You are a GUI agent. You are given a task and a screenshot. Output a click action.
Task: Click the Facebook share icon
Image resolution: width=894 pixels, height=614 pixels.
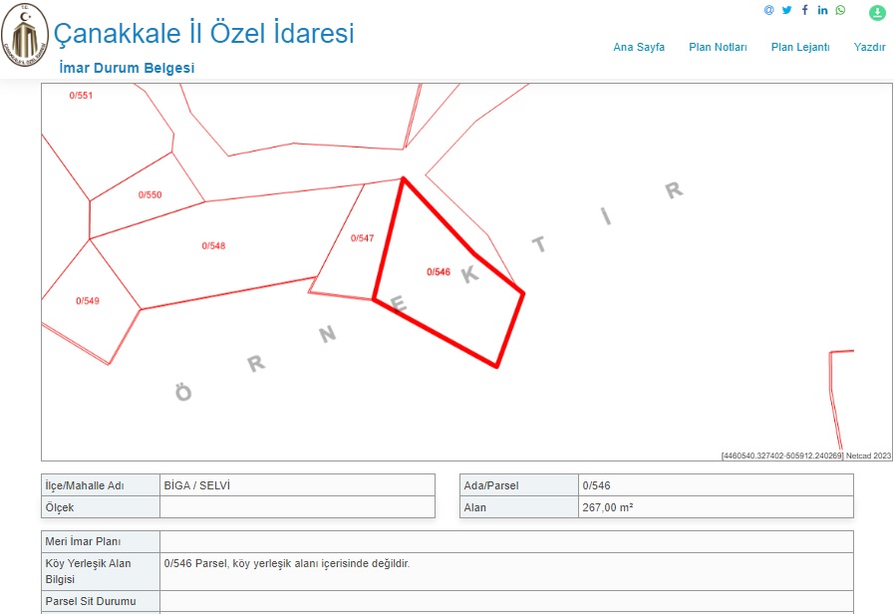(804, 10)
